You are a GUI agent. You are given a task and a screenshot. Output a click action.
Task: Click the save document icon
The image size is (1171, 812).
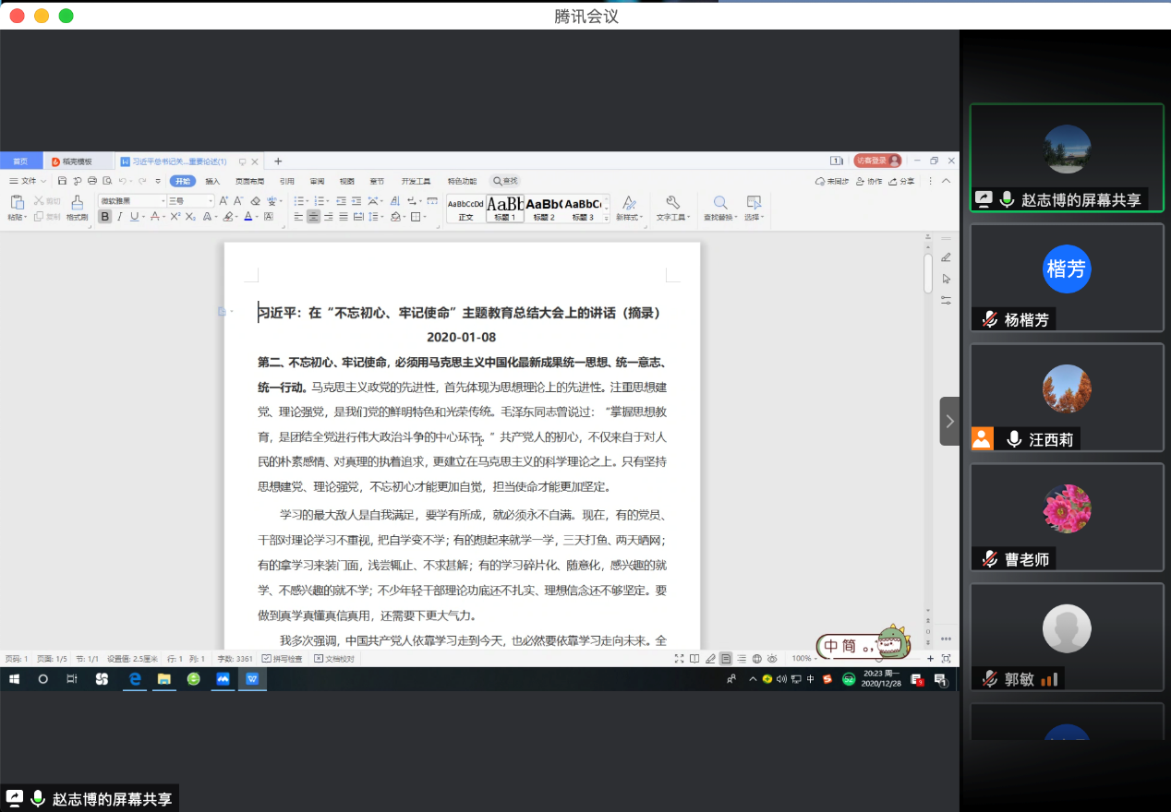[x=62, y=181]
